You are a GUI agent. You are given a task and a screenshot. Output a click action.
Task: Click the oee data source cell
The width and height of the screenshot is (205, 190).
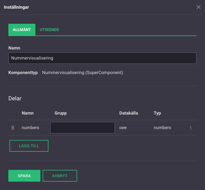123,128
